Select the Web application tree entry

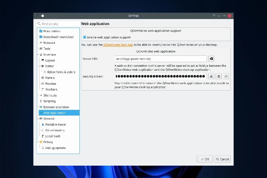click(x=59, y=113)
